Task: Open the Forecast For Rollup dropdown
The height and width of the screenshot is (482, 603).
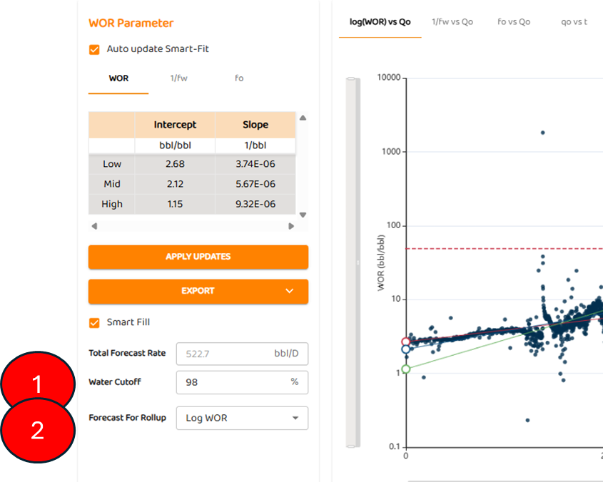Action: click(x=242, y=418)
